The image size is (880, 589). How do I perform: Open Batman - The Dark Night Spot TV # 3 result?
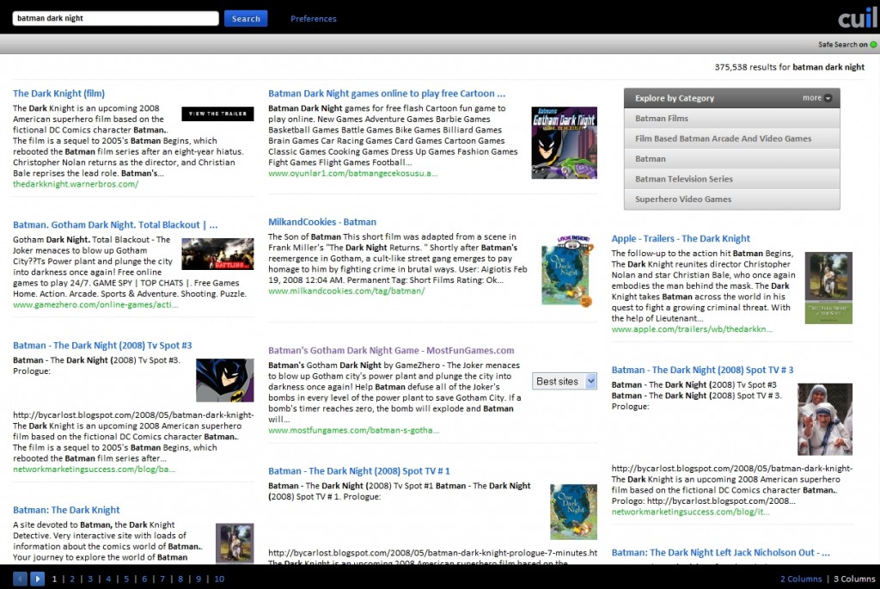[703, 370]
